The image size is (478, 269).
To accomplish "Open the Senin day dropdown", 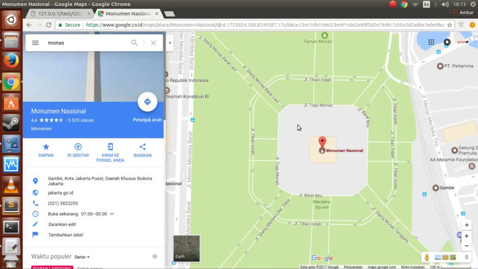I will tap(82, 257).
